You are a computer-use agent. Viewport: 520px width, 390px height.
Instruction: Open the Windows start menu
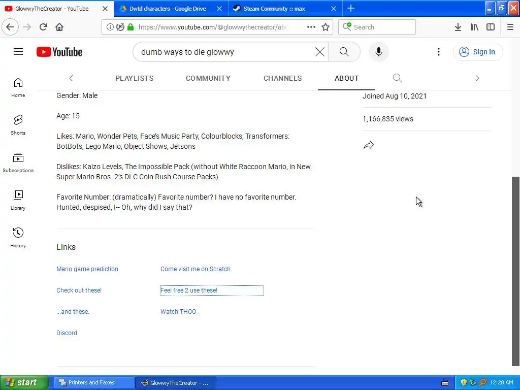pos(24,382)
